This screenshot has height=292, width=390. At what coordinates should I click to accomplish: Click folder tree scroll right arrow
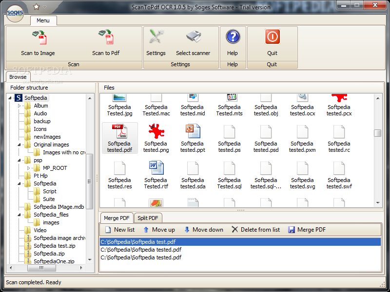click(x=81, y=268)
